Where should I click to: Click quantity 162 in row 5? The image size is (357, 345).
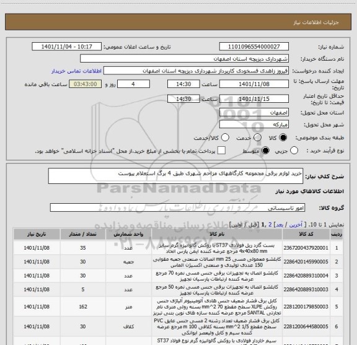tap(83, 307)
